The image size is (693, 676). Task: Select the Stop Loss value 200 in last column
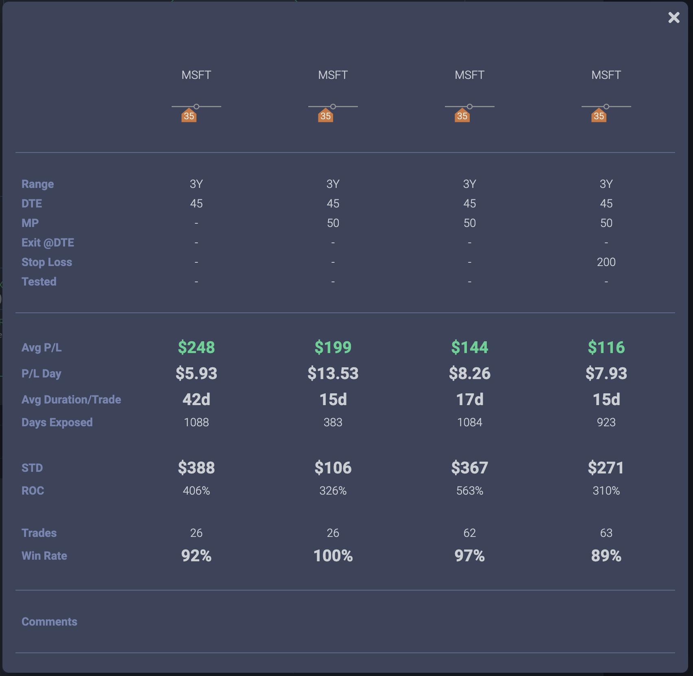[606, 262]
